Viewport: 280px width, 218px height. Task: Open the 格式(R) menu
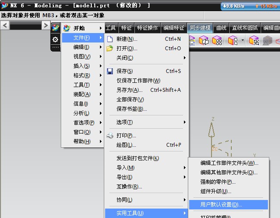(83, 76)
